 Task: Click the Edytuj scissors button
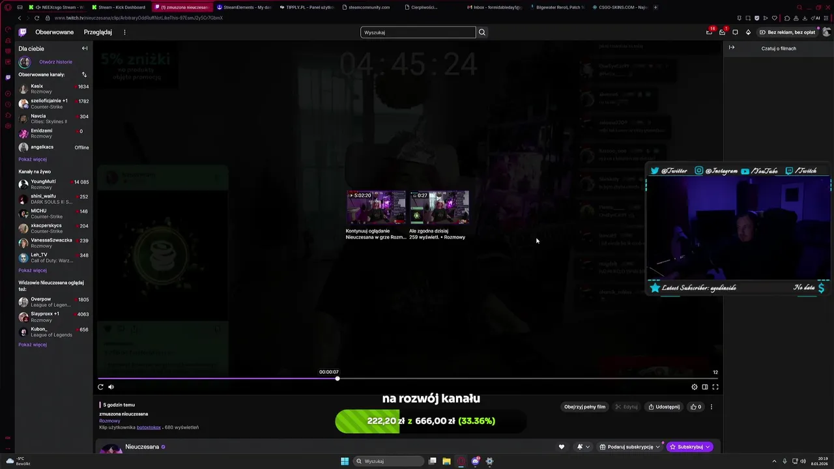click(627, 406)
